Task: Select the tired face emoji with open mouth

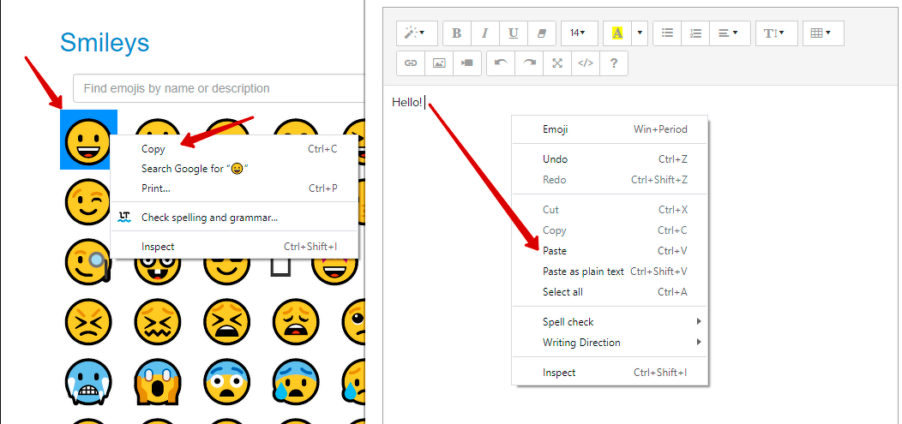Action: pos(227,321)
